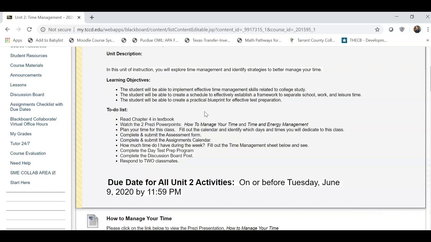431x242 pixels.
Task: Click the To-do list heading
Action: coord(117,110)
